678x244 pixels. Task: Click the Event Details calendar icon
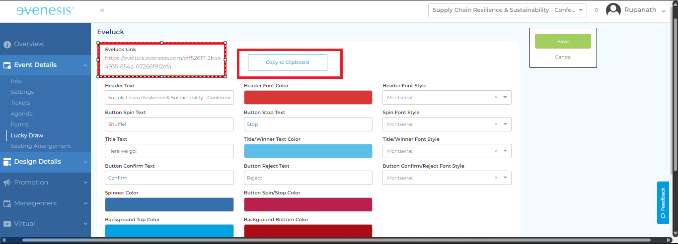pos(7,65)
